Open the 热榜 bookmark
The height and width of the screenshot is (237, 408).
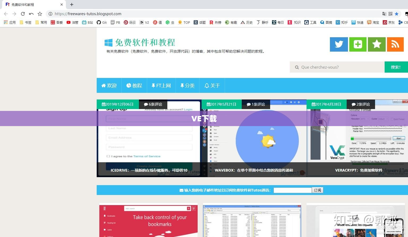coord(215,22)
